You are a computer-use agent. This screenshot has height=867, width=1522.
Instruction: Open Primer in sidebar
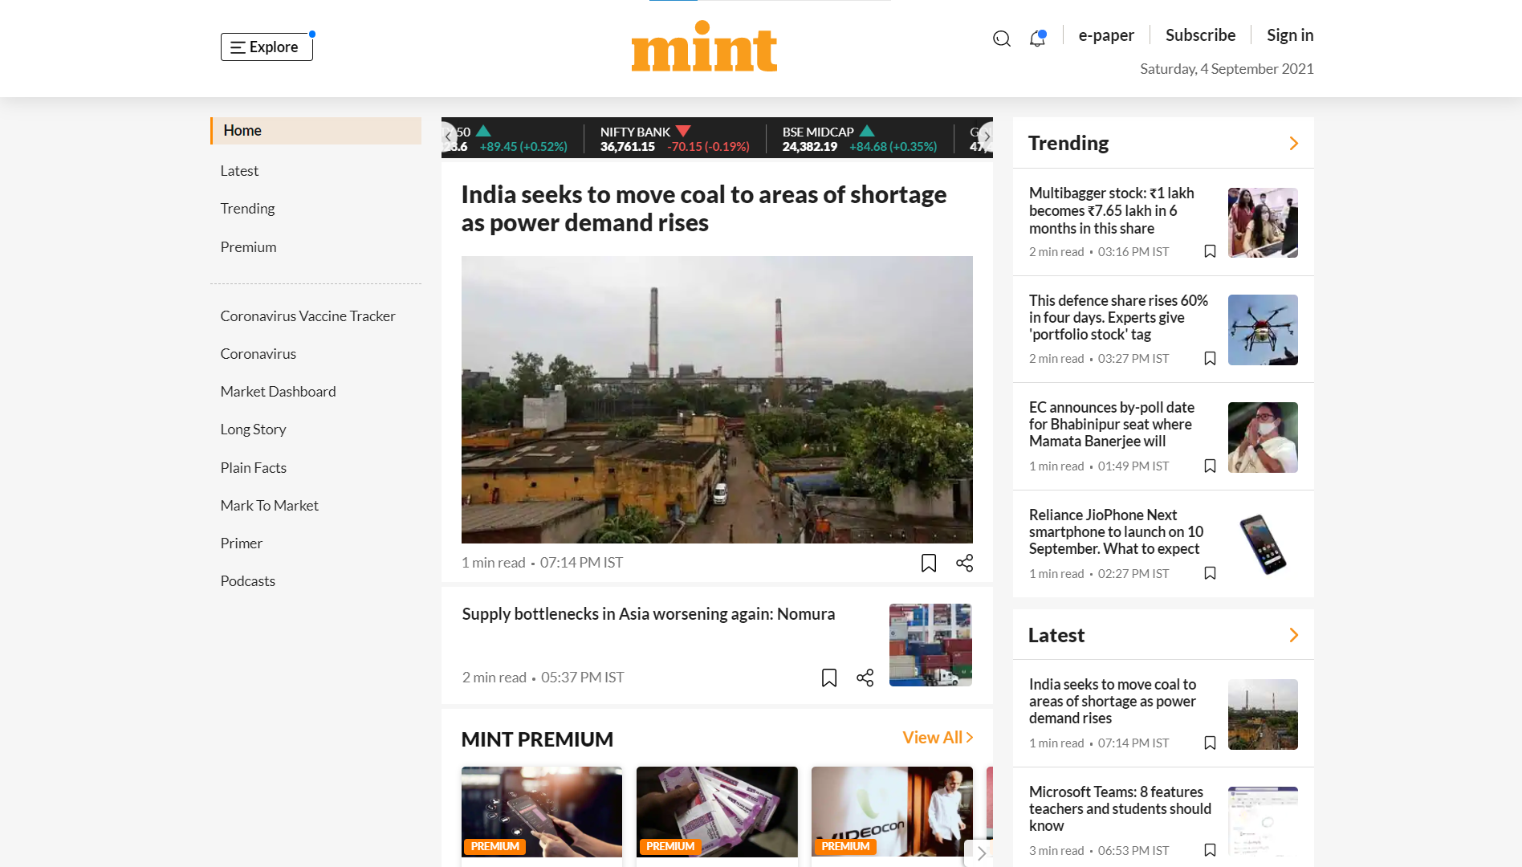coord(241,543)
